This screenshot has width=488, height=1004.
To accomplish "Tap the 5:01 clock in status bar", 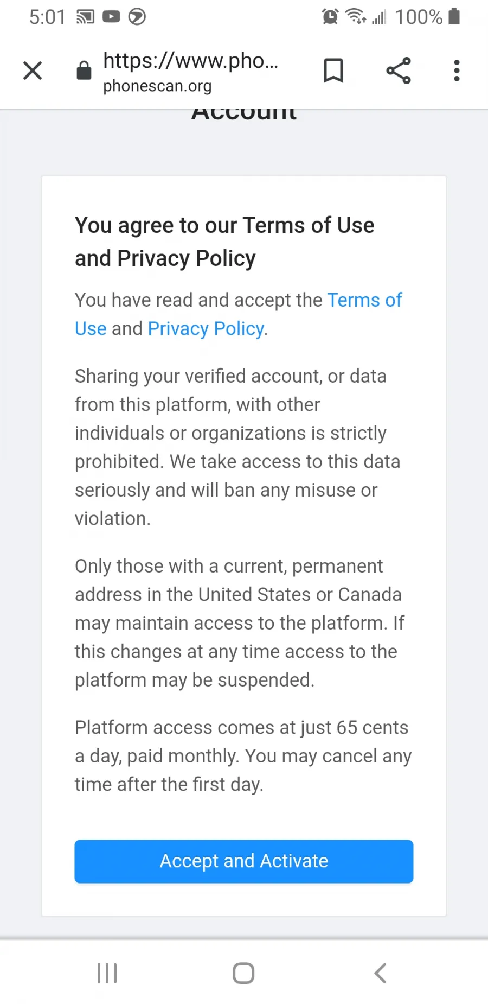I will (47, 17).
